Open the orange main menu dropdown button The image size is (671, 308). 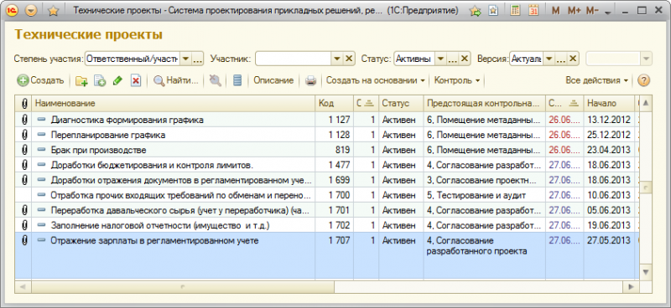pos(31,11)
